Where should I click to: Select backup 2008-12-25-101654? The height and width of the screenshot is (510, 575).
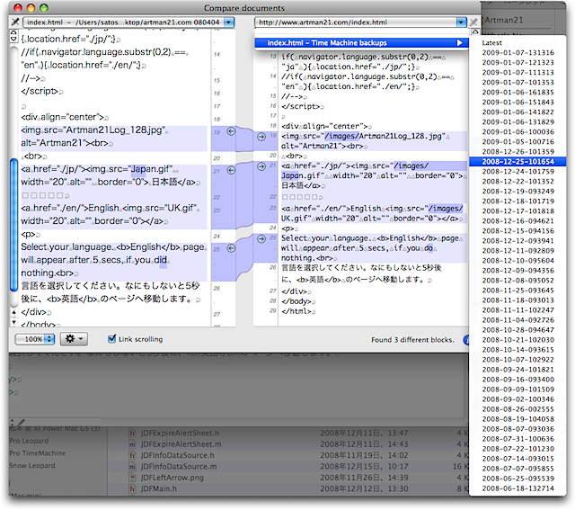(x=517, y=162)
